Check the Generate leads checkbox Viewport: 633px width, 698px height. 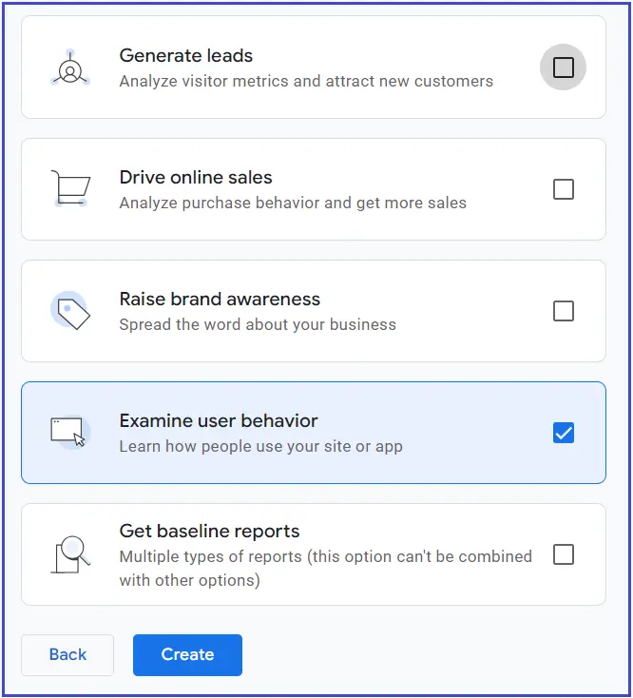[x=564, y=68]
